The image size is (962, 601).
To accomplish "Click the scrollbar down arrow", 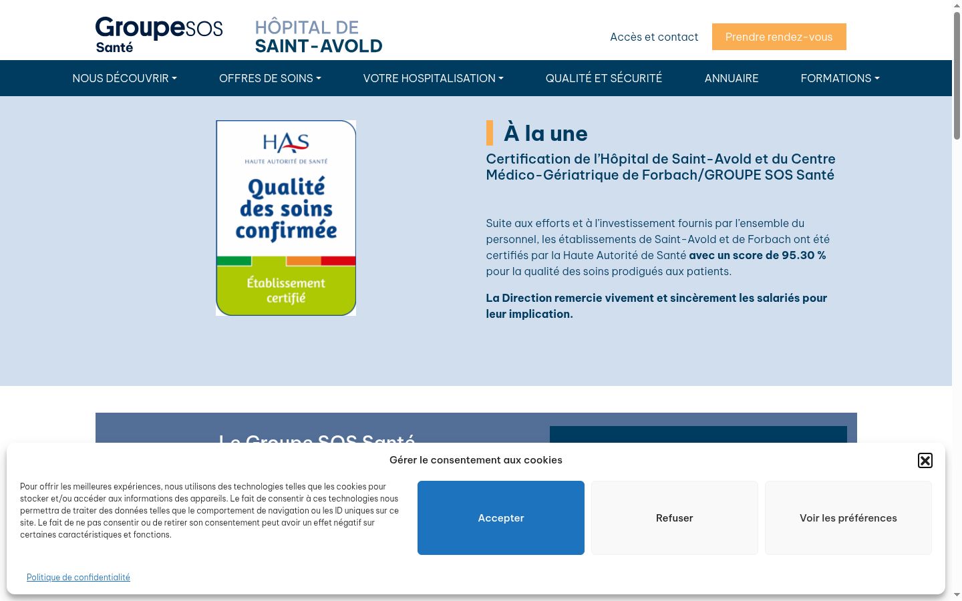I will click(957, 595).
